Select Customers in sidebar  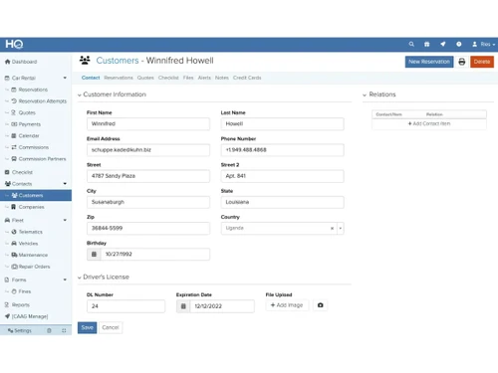[36, 195]
